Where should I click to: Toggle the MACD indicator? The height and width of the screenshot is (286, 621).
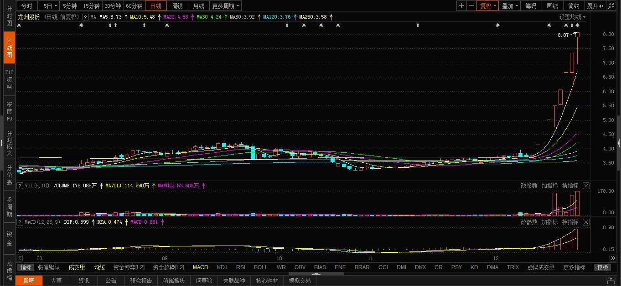click(x=200, y=267)
